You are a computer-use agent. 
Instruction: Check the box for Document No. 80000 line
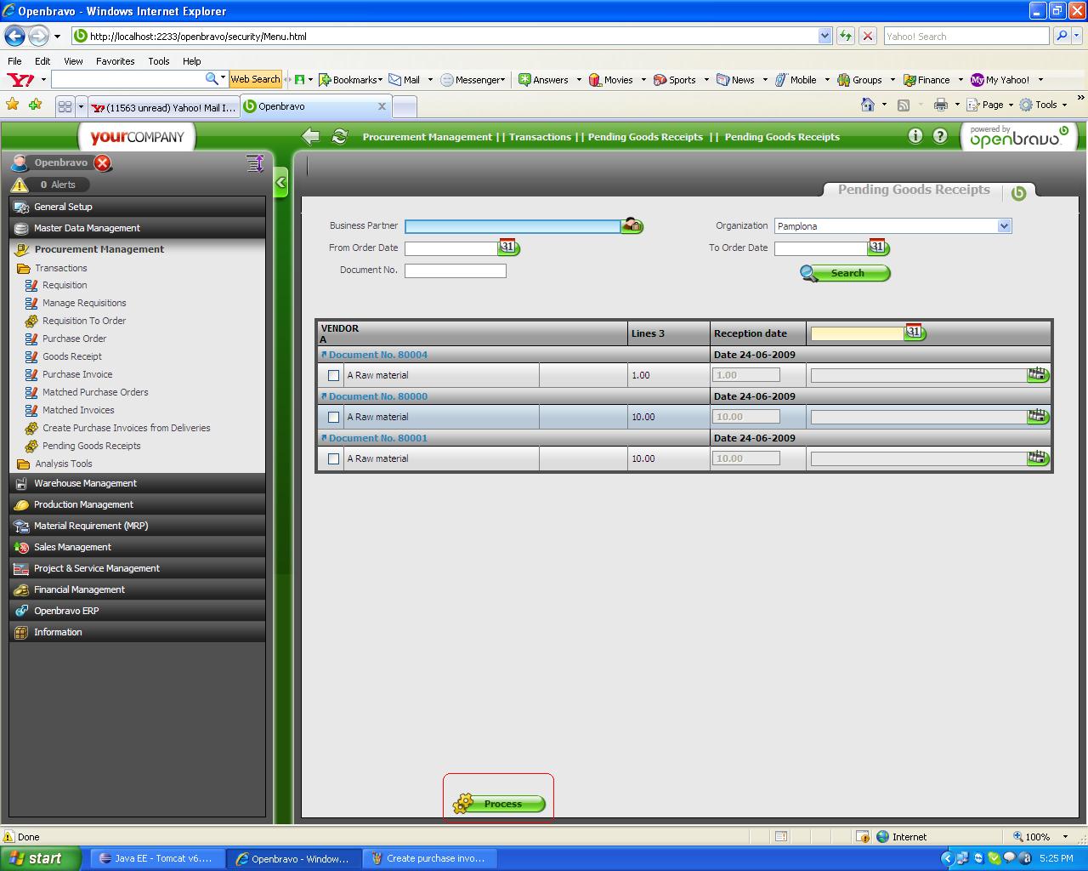[x=333, y=417]
